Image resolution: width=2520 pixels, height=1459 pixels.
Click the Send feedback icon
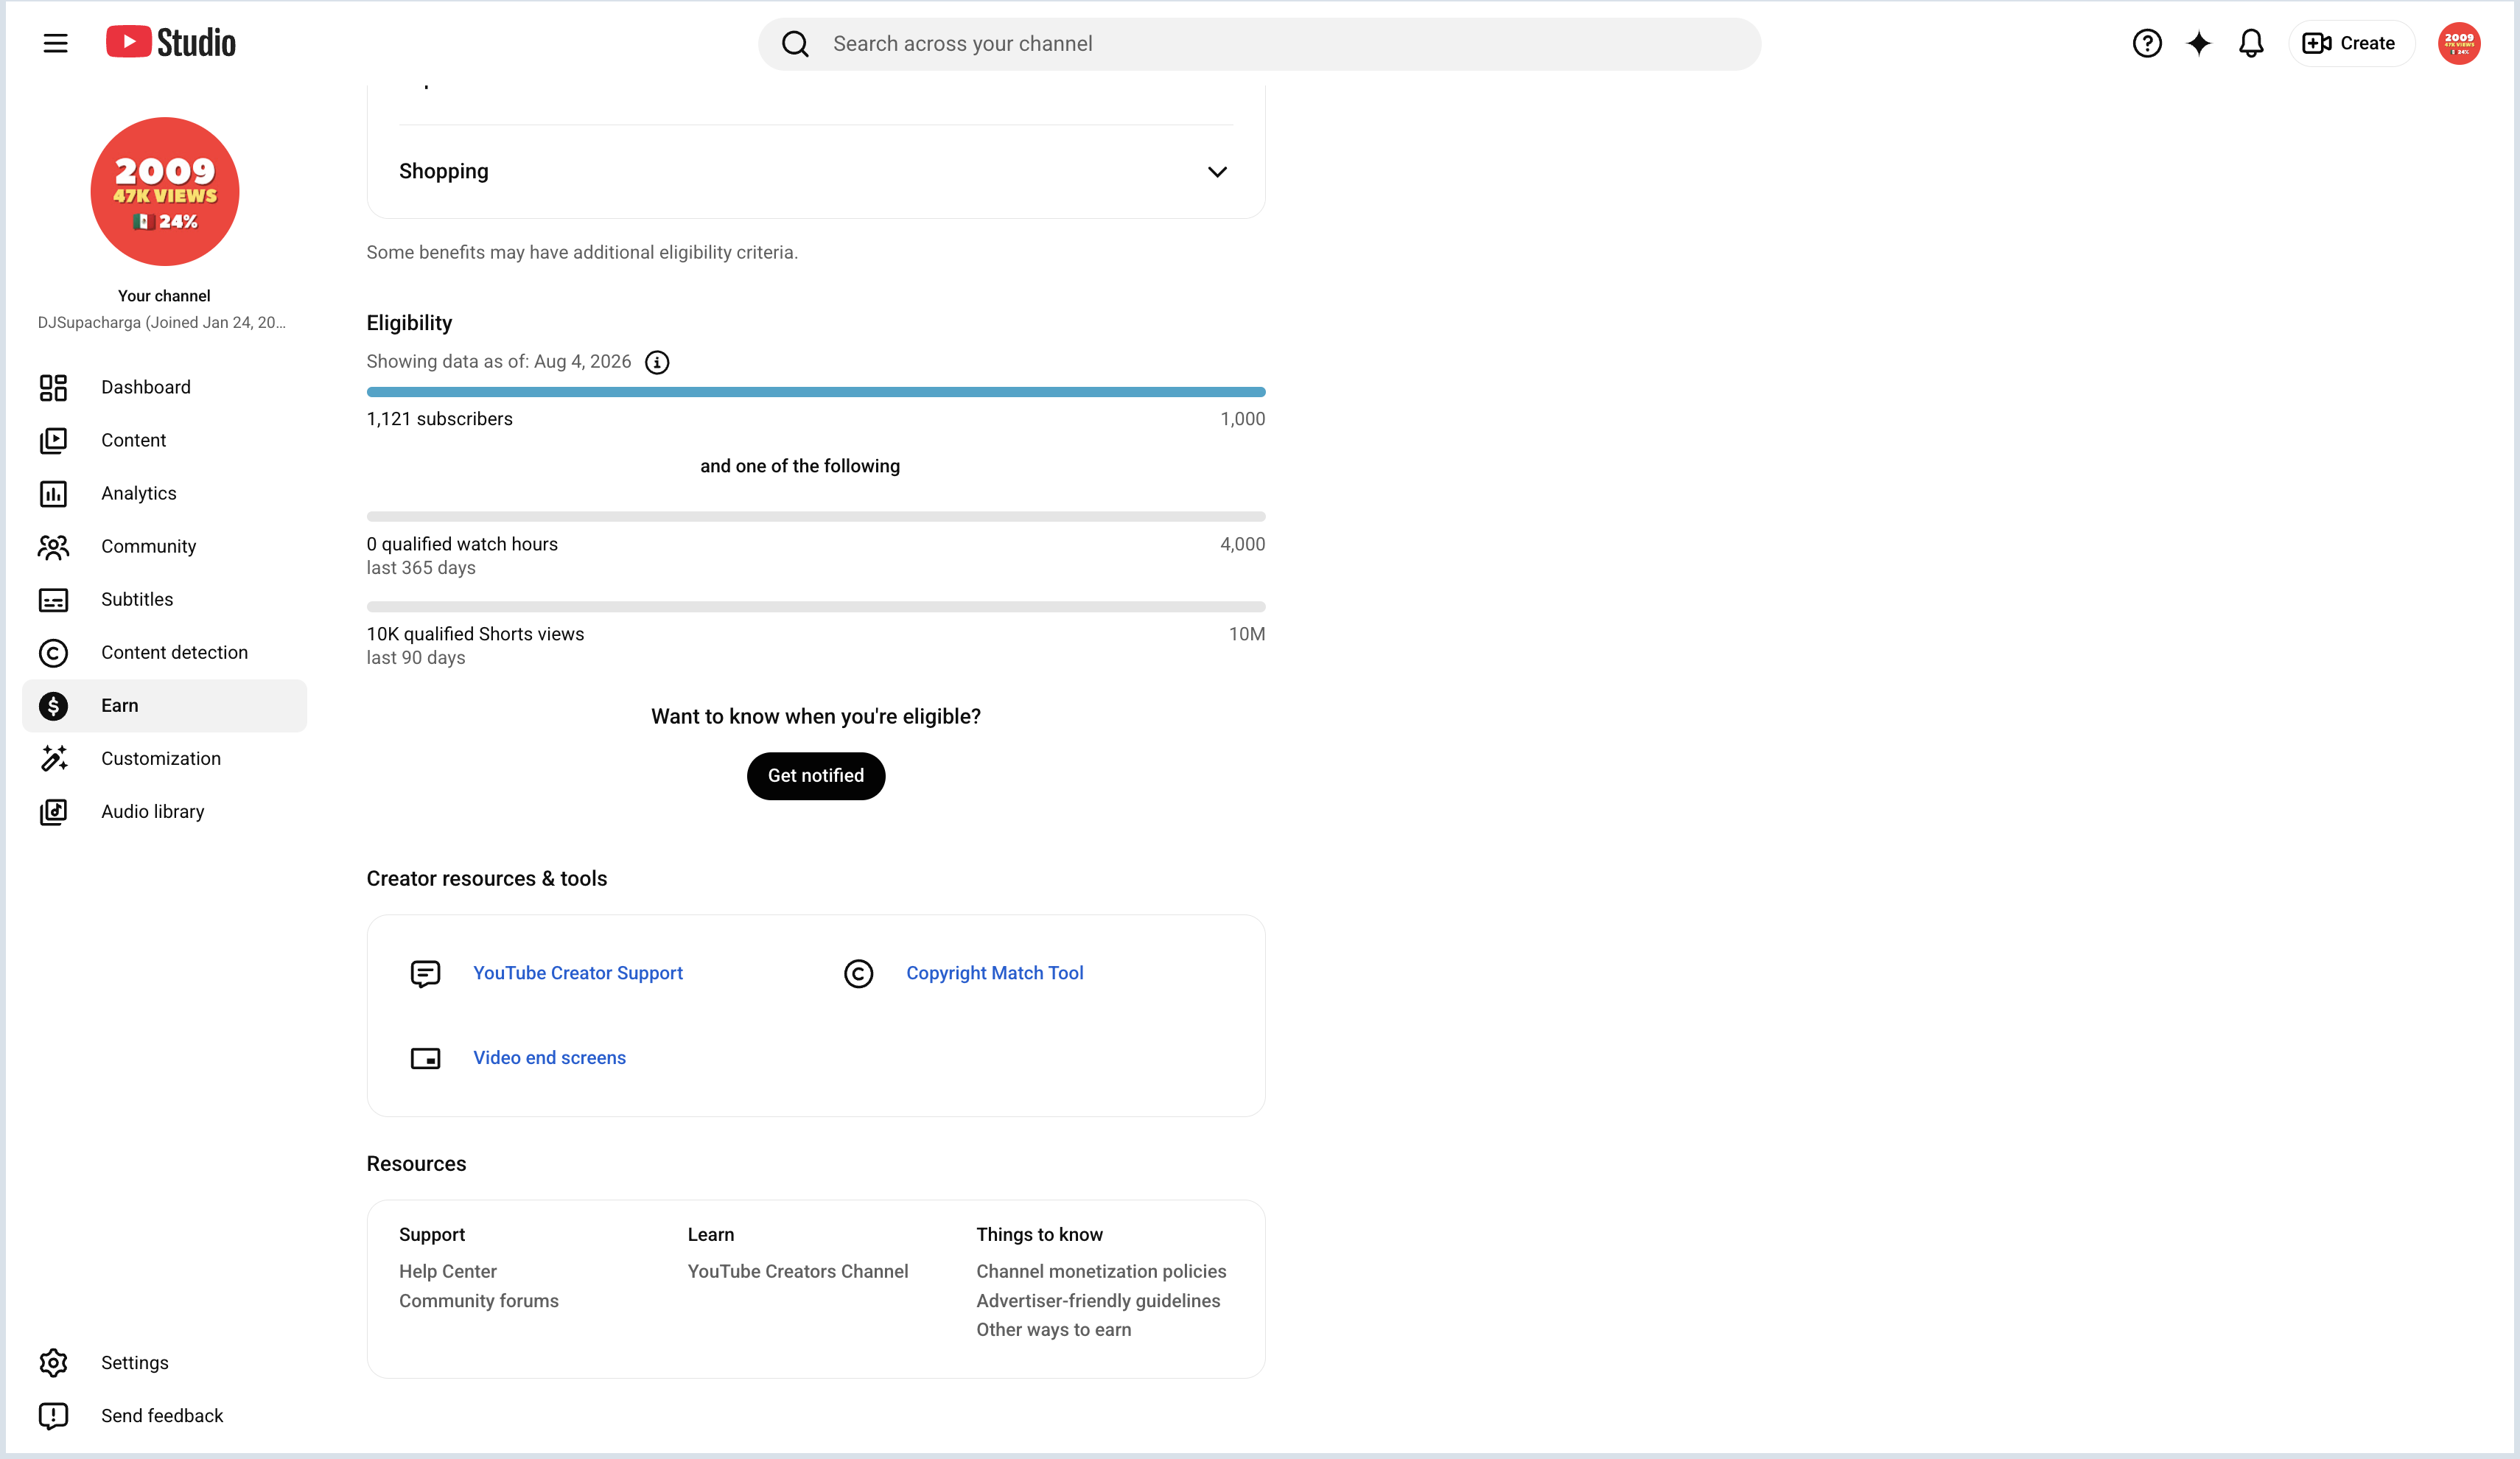click(53, 1415)
